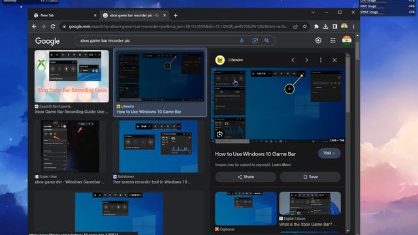Open the Xbox Game Bar Recording Guide caption link
Image resolution: width=418 pixels, height=235 pixels.
click(71, 112)
